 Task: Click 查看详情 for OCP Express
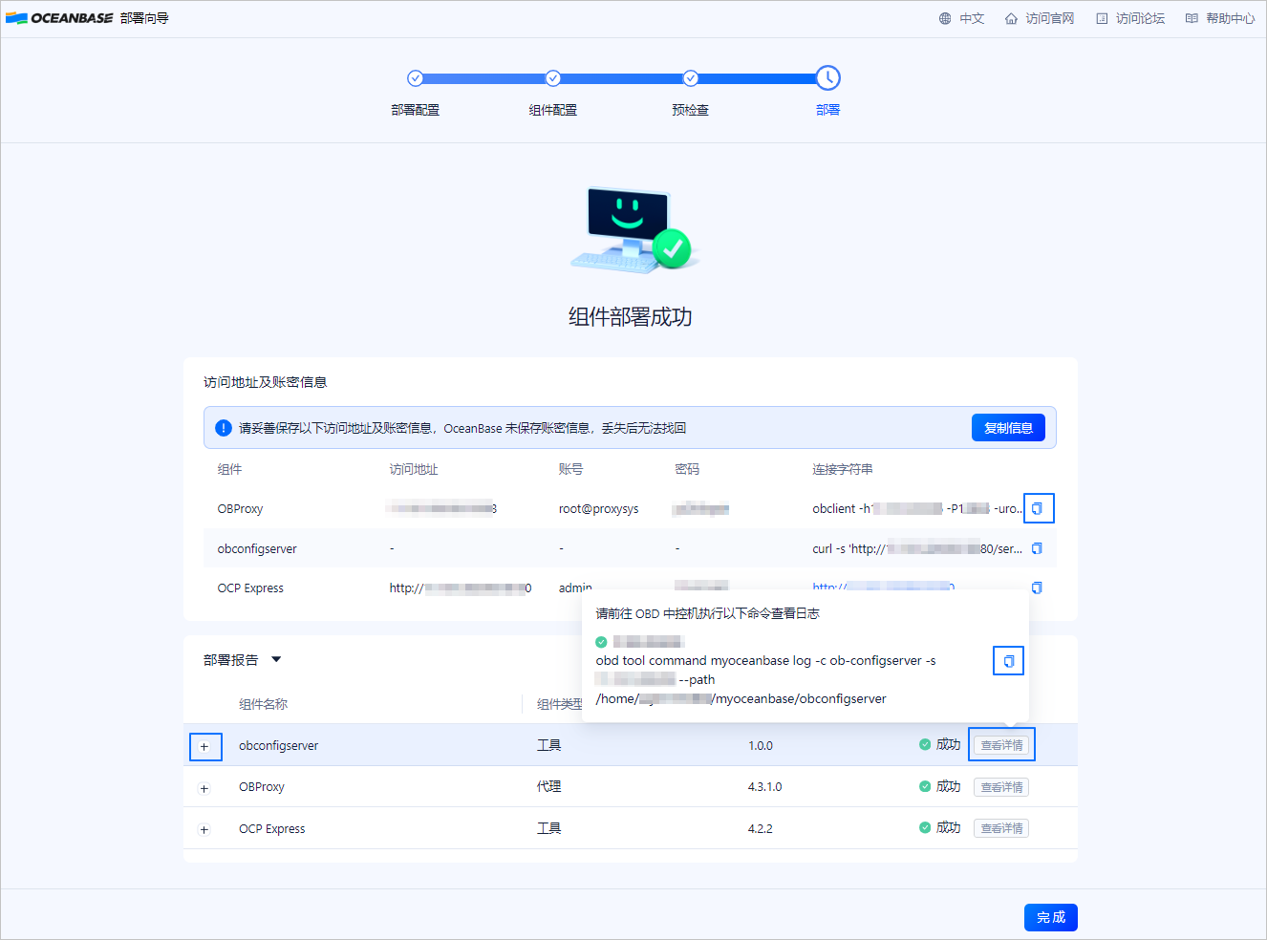tap(1001, 828)
